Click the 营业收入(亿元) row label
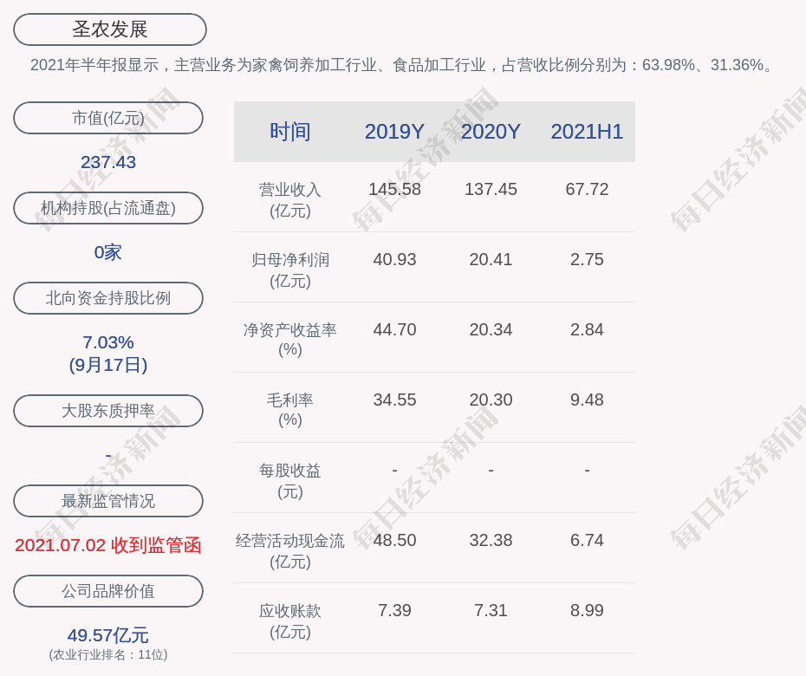The image size is (806, 676). click(x=290, y=200)
